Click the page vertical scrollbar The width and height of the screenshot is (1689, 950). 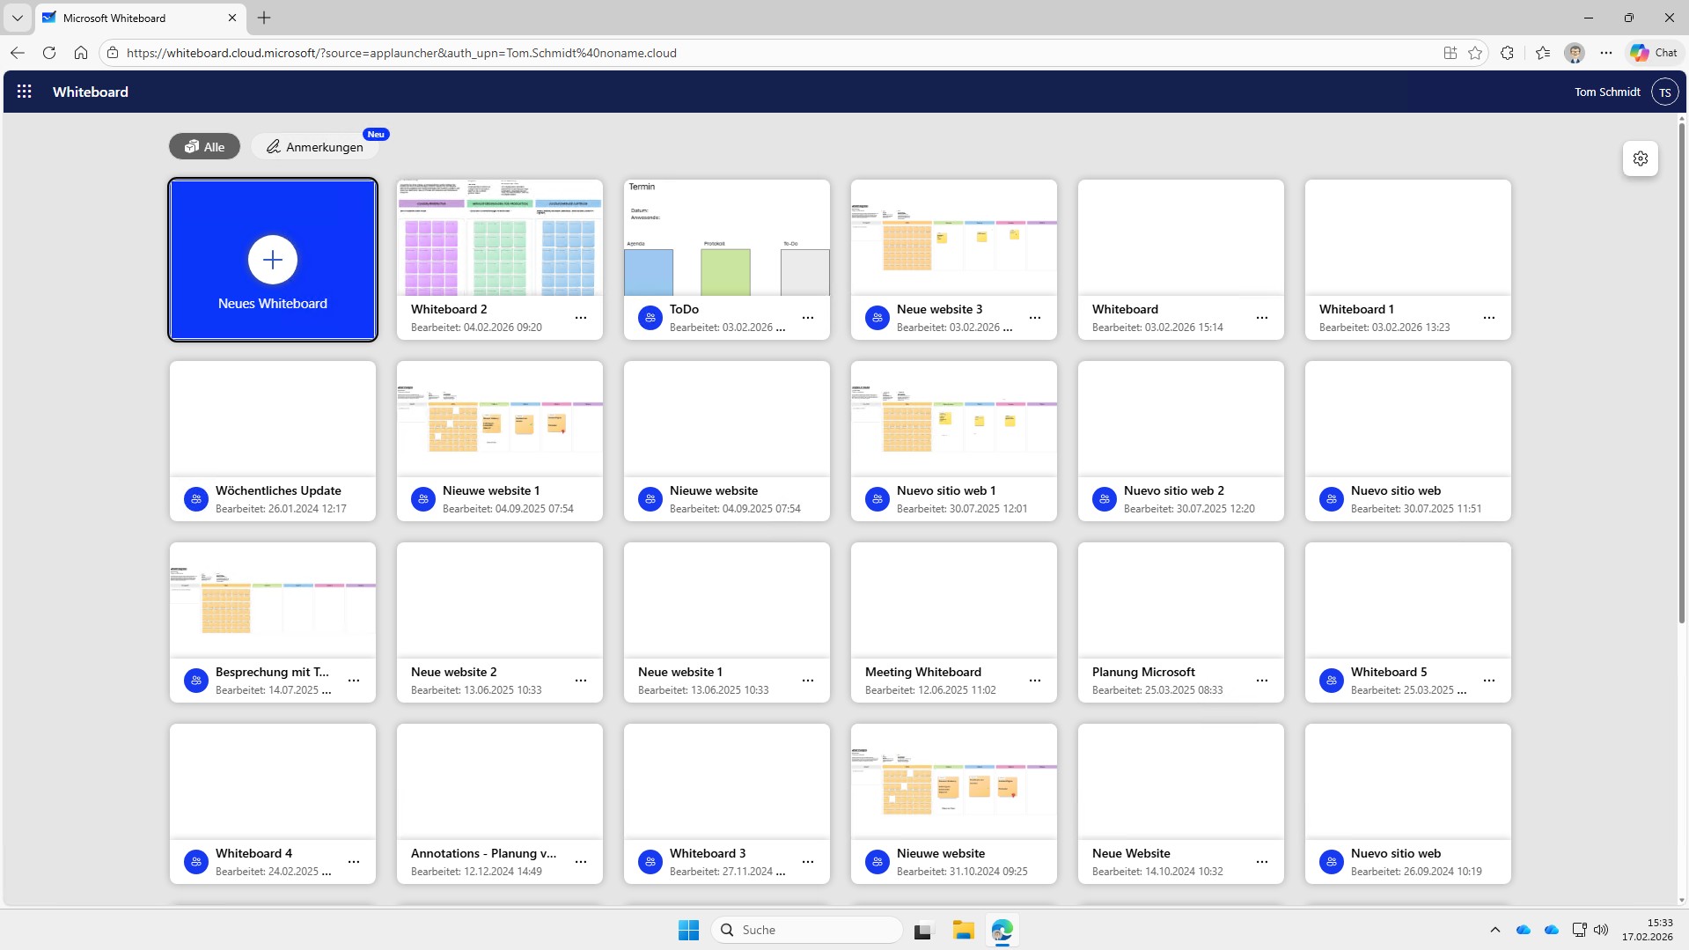1681,370
